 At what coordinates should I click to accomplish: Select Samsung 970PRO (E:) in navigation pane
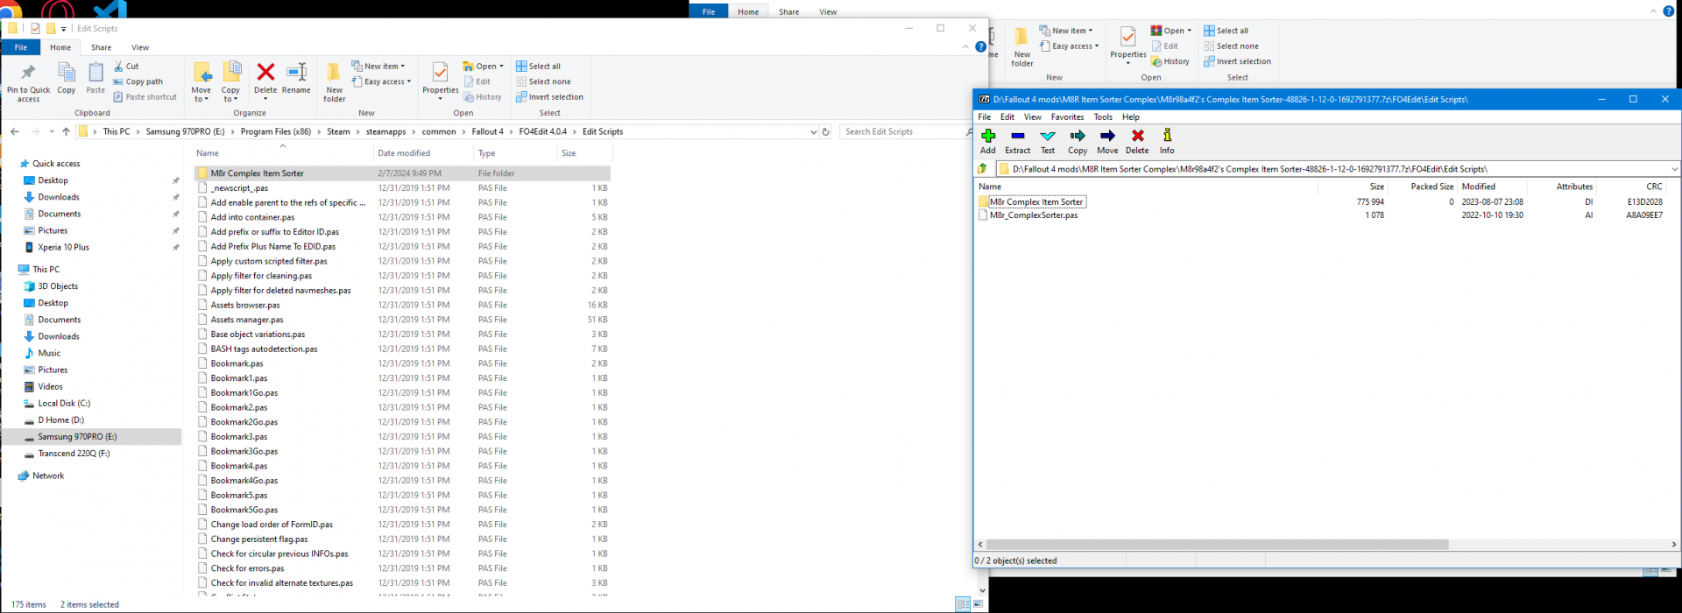click(x=77, y=437)
